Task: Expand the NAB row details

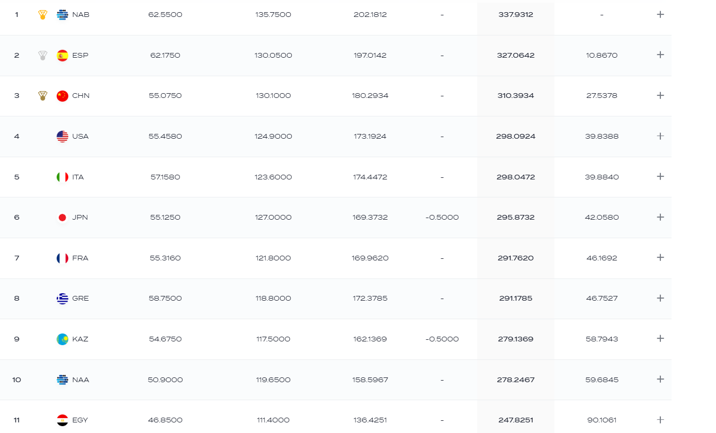Action: pyautogui.click(x=660, y=15)
